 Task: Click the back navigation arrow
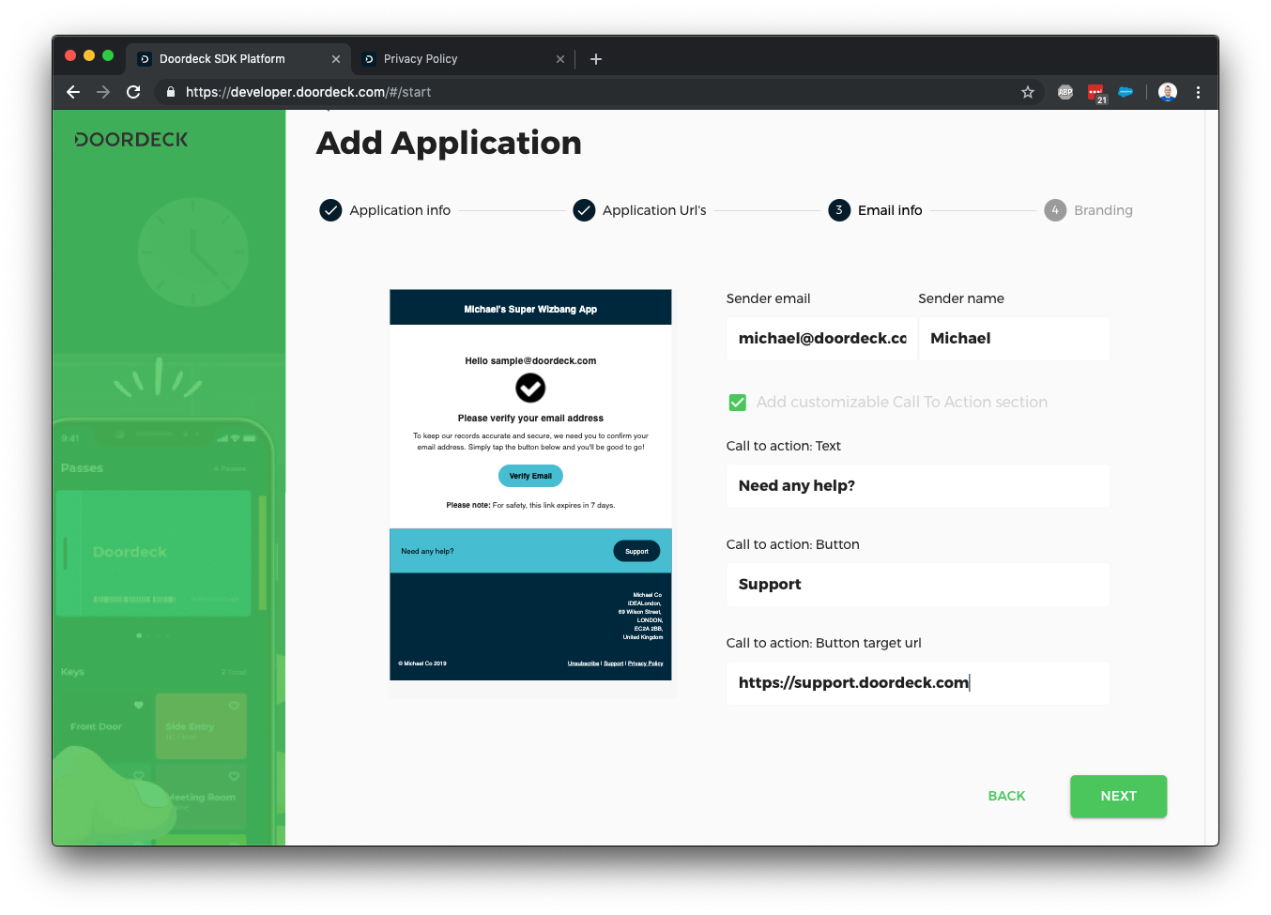(x=73, y=92)
